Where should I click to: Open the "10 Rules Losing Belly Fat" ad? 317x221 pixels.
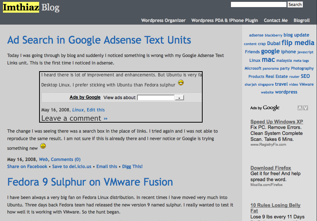(275, 208)
